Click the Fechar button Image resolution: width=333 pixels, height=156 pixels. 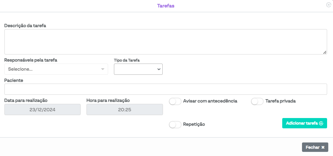pos(315,147)
